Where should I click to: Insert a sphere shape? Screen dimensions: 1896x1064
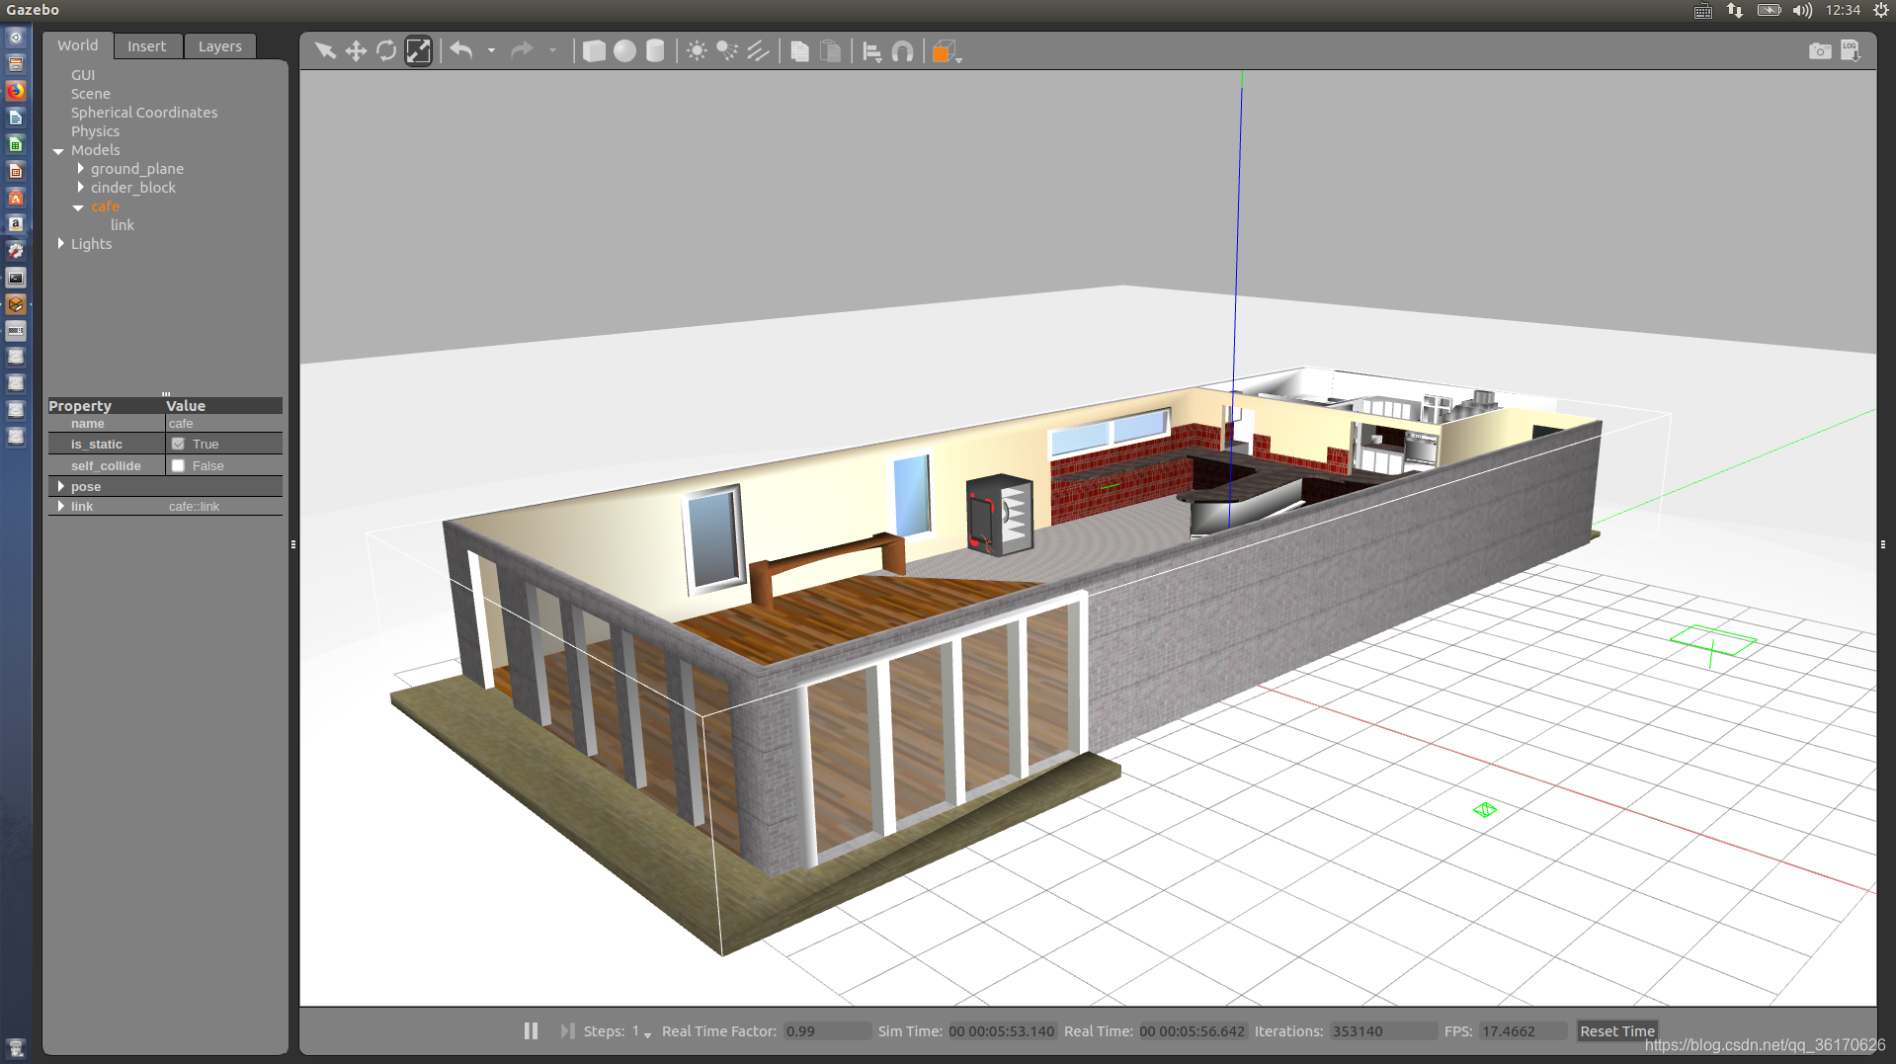pyautogui.click(x=624, y=50)
